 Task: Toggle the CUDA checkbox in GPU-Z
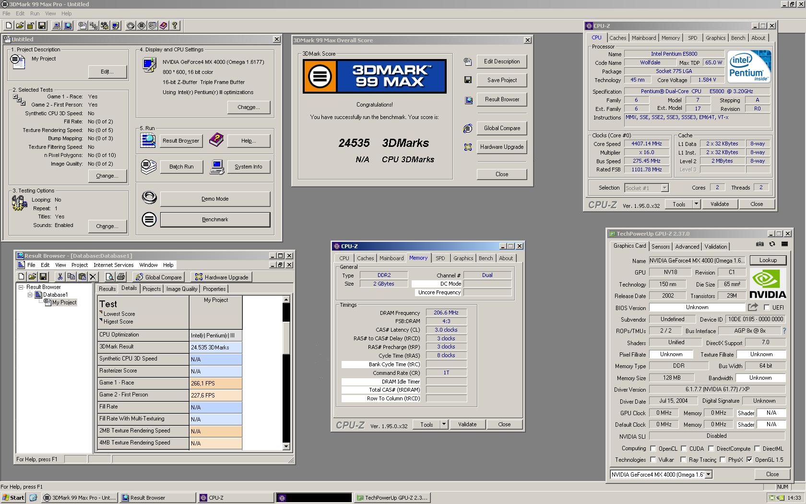tap(684, 448)
